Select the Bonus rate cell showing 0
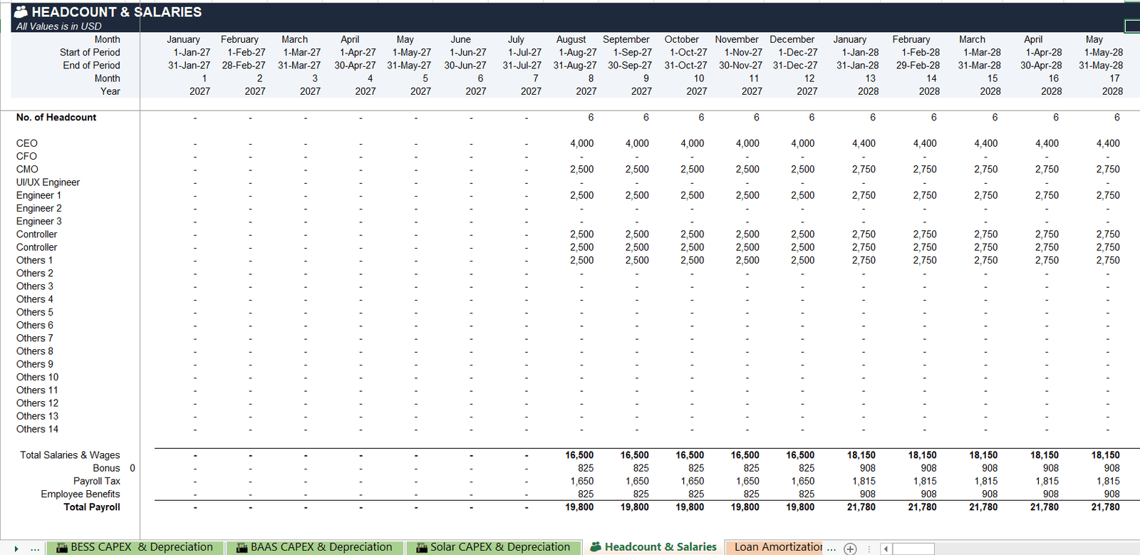Viewport: 1140px width, 555px height. [x=133, y=468]
